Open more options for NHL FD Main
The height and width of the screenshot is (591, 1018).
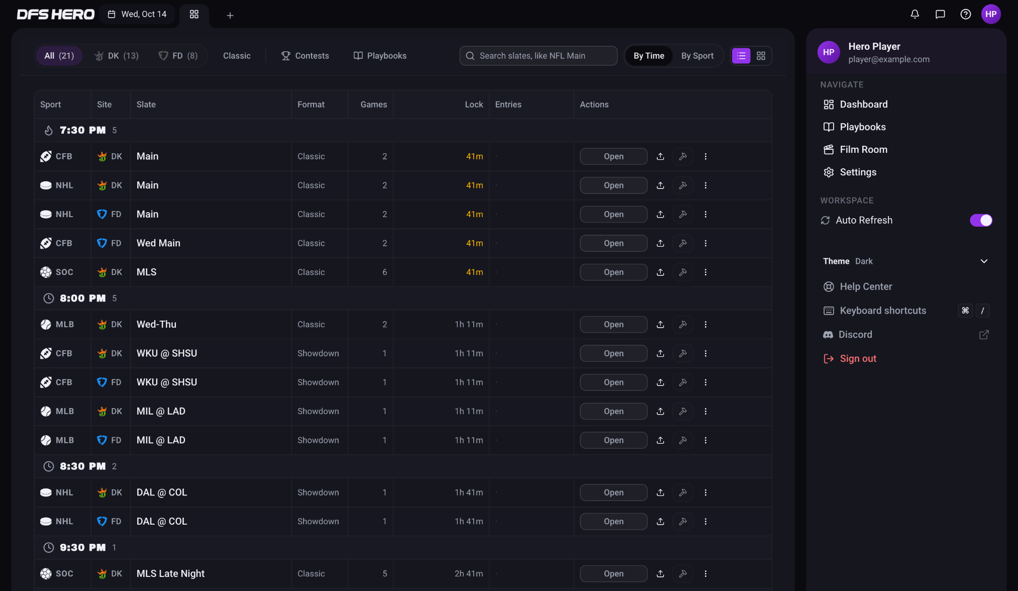(705, 214)
